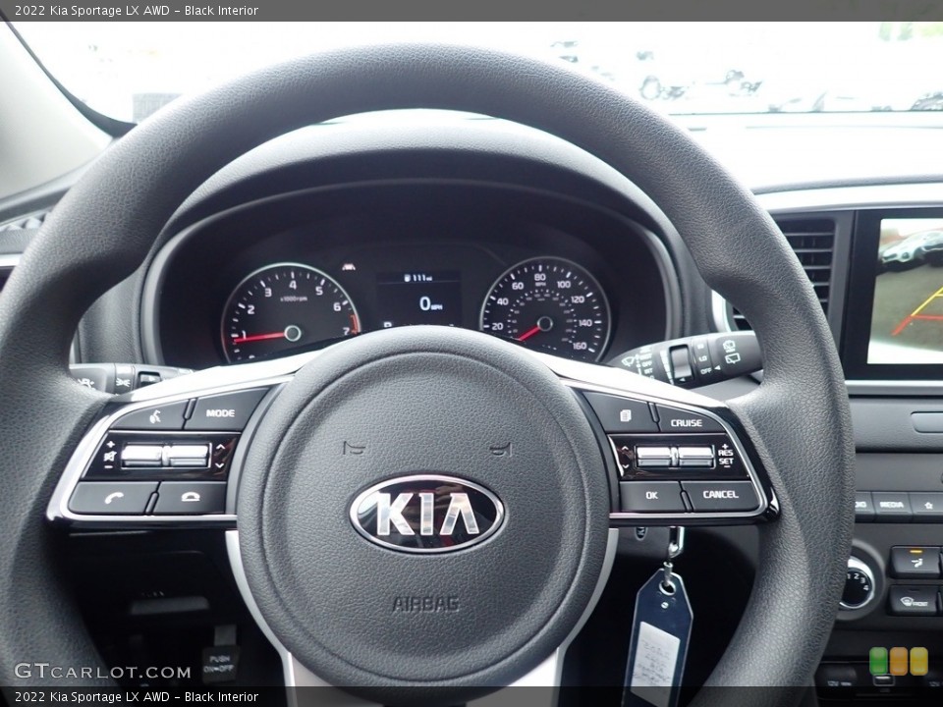The height and width of the screenshot is (707, 943).
Task: Tap the MEDIA button on center console
Action: (x=892, y=505)
